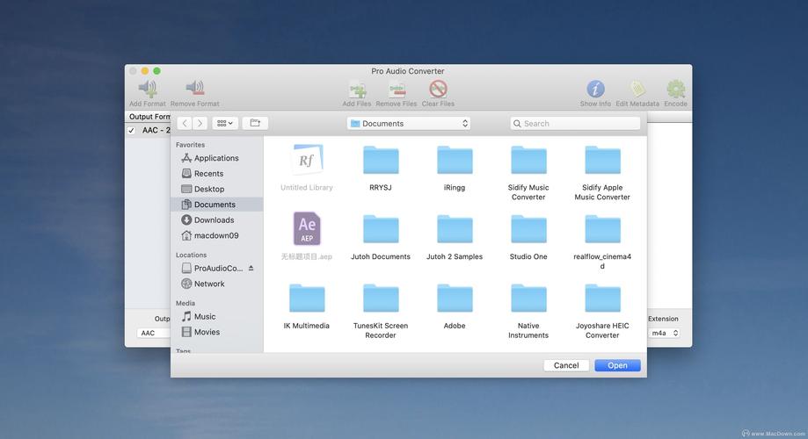Screen dimensions: 808x439
Task: Click the Encode gear icon
Action: pos(675,89)
